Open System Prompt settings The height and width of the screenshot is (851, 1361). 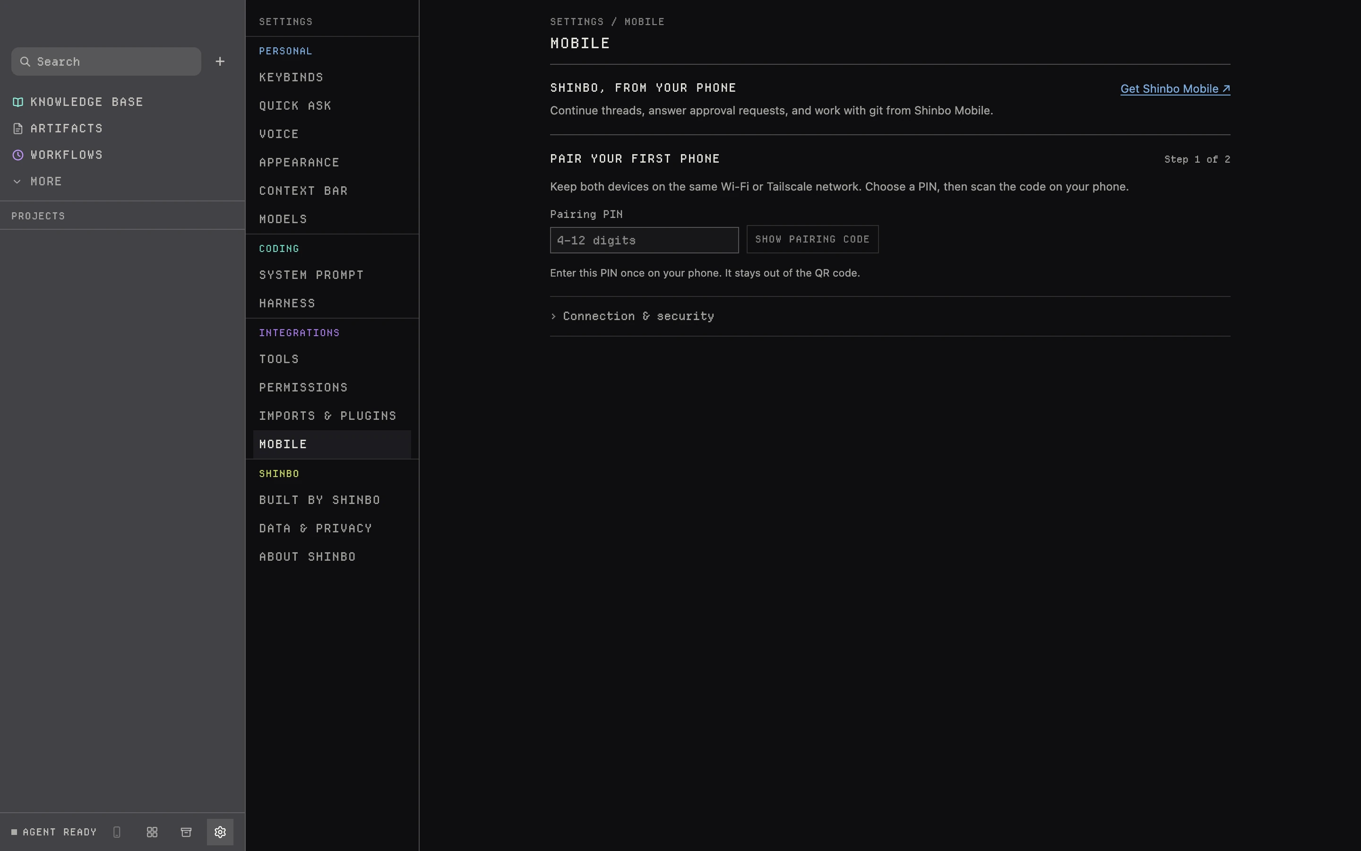[332, 275]
